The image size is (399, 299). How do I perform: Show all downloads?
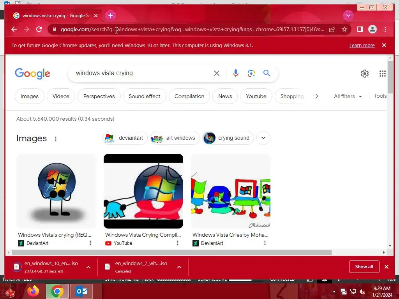[364, 267]
